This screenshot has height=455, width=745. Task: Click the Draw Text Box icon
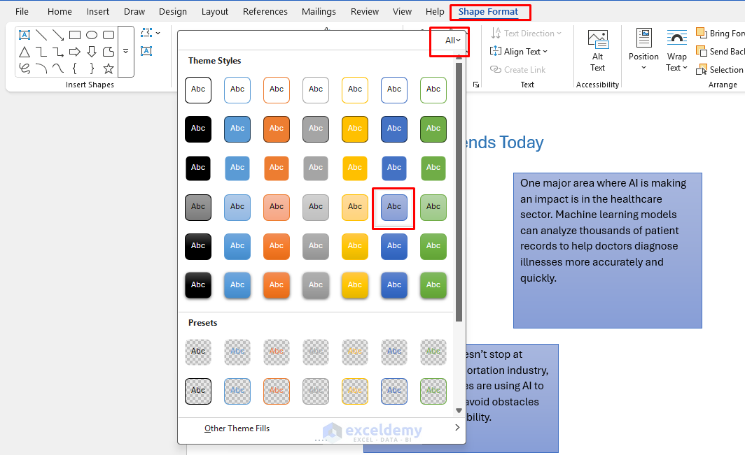point(146,51)
